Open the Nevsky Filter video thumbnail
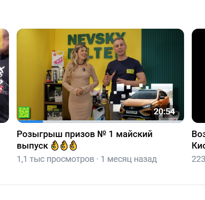This screenshot has width=205, height=200. pyautogui.click(x=100, y=76)
